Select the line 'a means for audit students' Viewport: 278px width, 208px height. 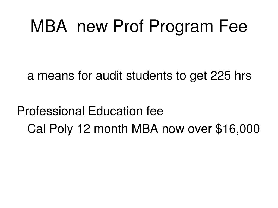139,76
